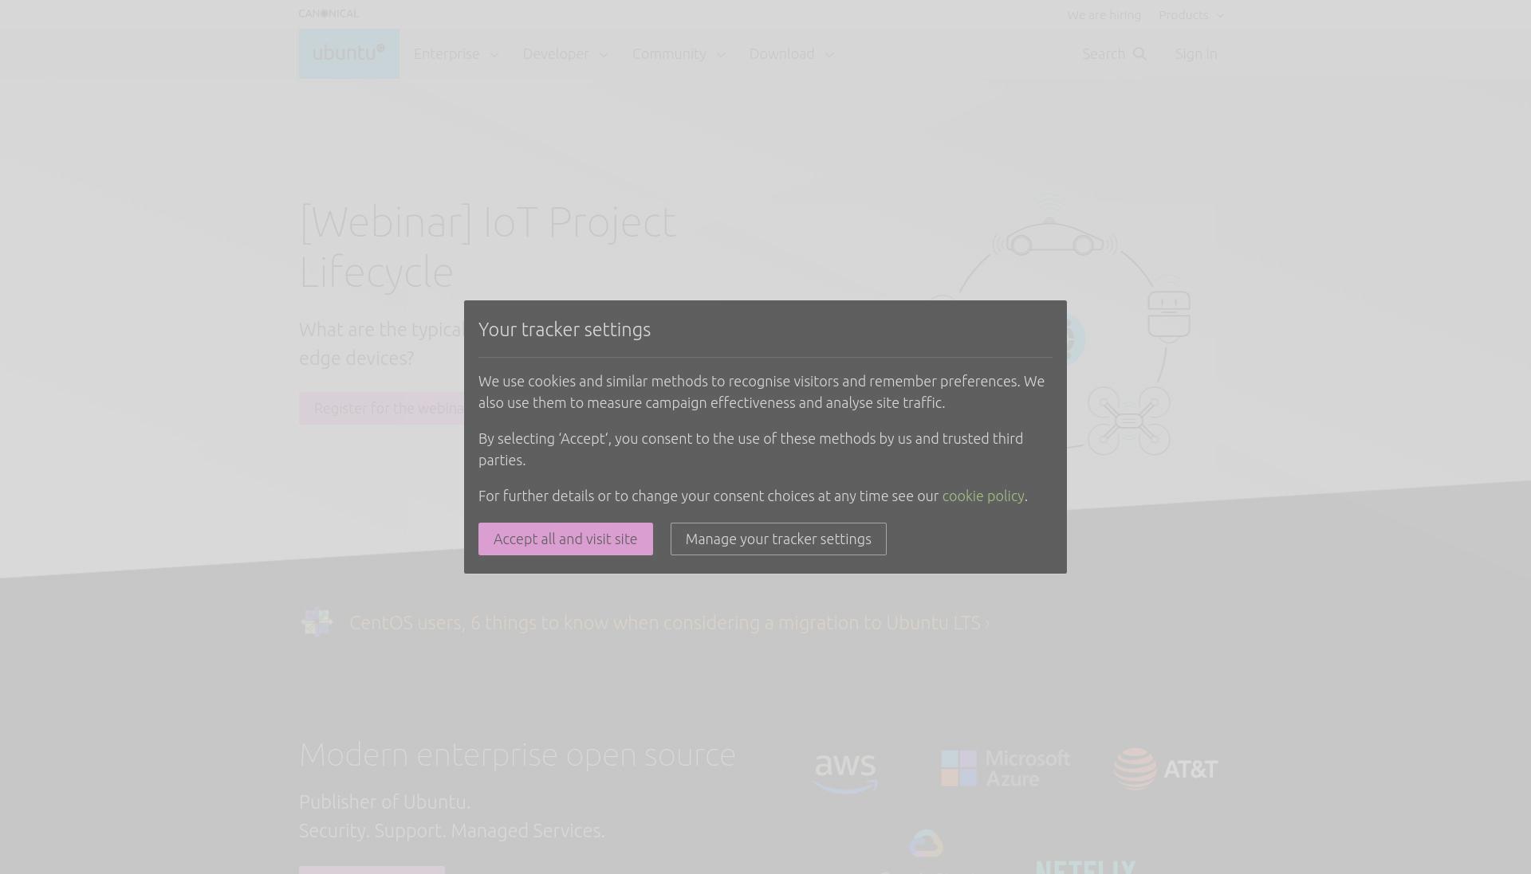The height and width of the screenshot is (874, 1531).
Task: Click the Modern enterprise open source heading
Action: 518,754
